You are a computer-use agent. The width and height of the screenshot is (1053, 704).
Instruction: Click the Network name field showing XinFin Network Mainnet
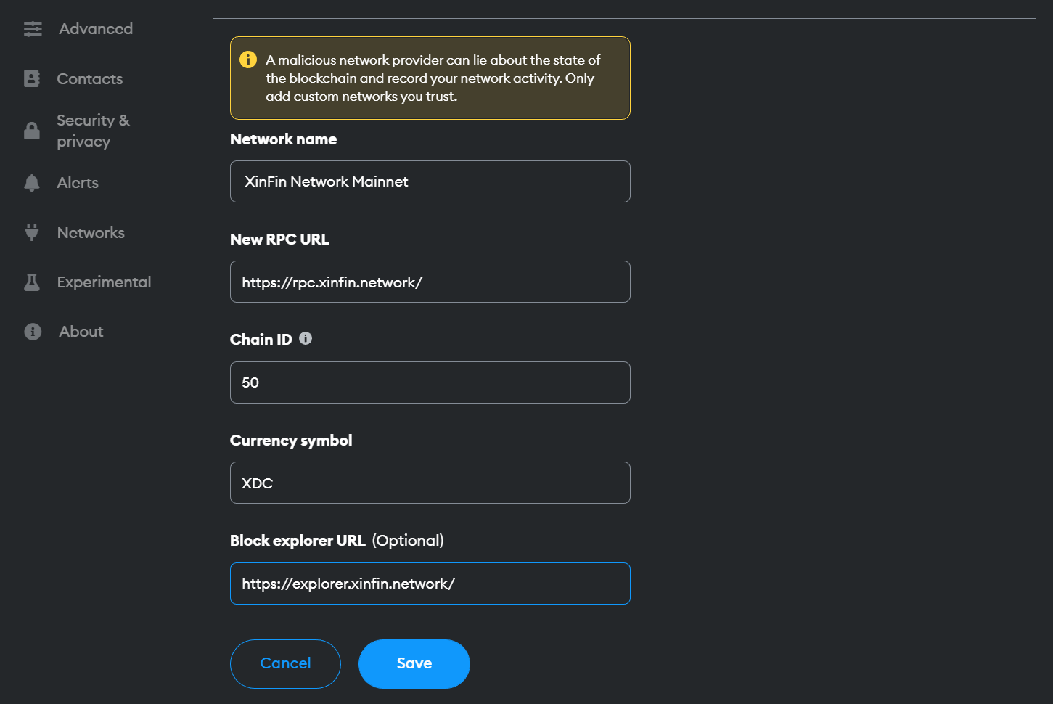(430, 181)
